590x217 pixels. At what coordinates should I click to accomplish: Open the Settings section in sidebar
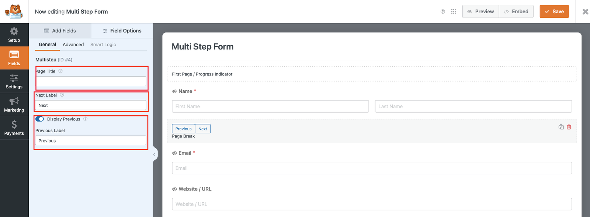click(x=14, y=81)
